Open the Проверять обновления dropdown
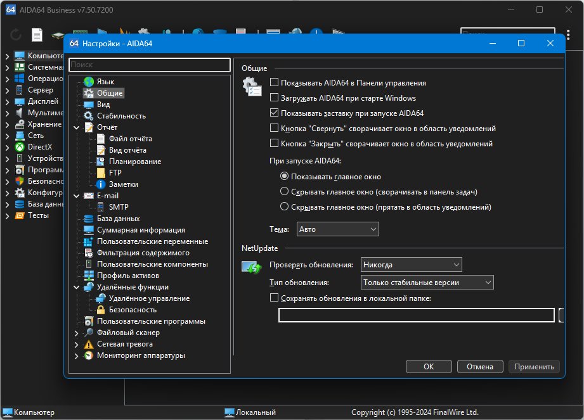Screen dimensions: 584x420 point(411,265)
